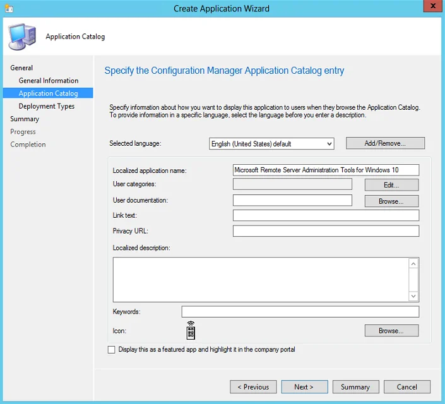Click the description scrollbar up arrow

413,264
